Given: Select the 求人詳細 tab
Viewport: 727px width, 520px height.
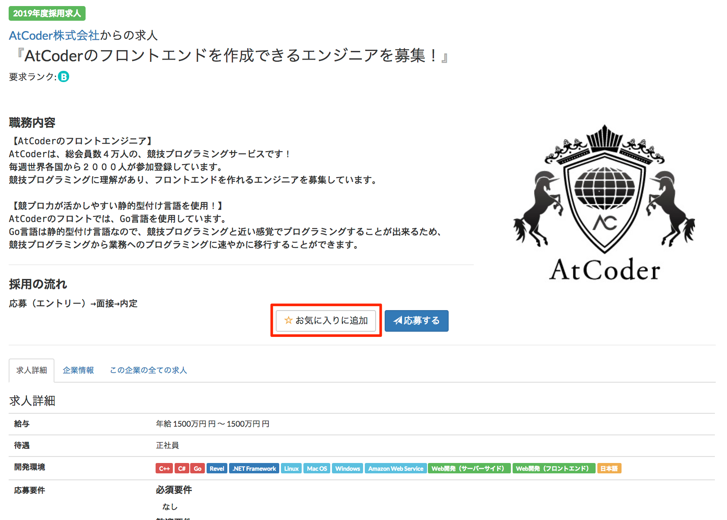Looking at the screenshot, I should click(32, 370).
